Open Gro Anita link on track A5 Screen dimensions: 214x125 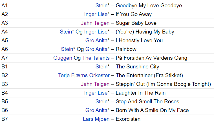pyautogui.click(x=96, y=41)
